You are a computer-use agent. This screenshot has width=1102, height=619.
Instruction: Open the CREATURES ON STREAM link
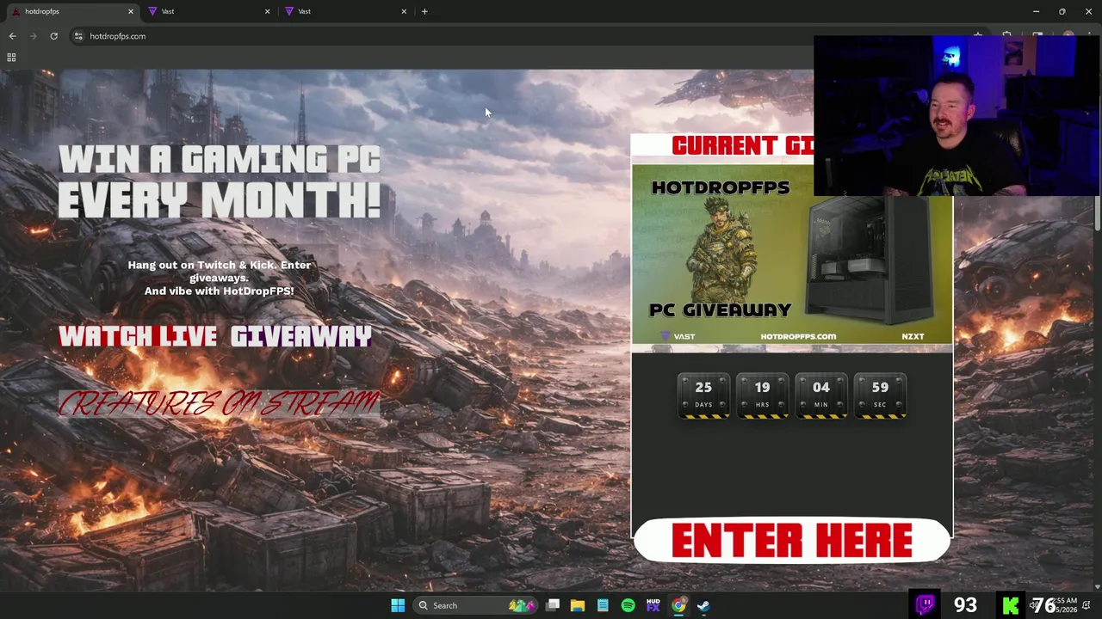pos(219,403)
